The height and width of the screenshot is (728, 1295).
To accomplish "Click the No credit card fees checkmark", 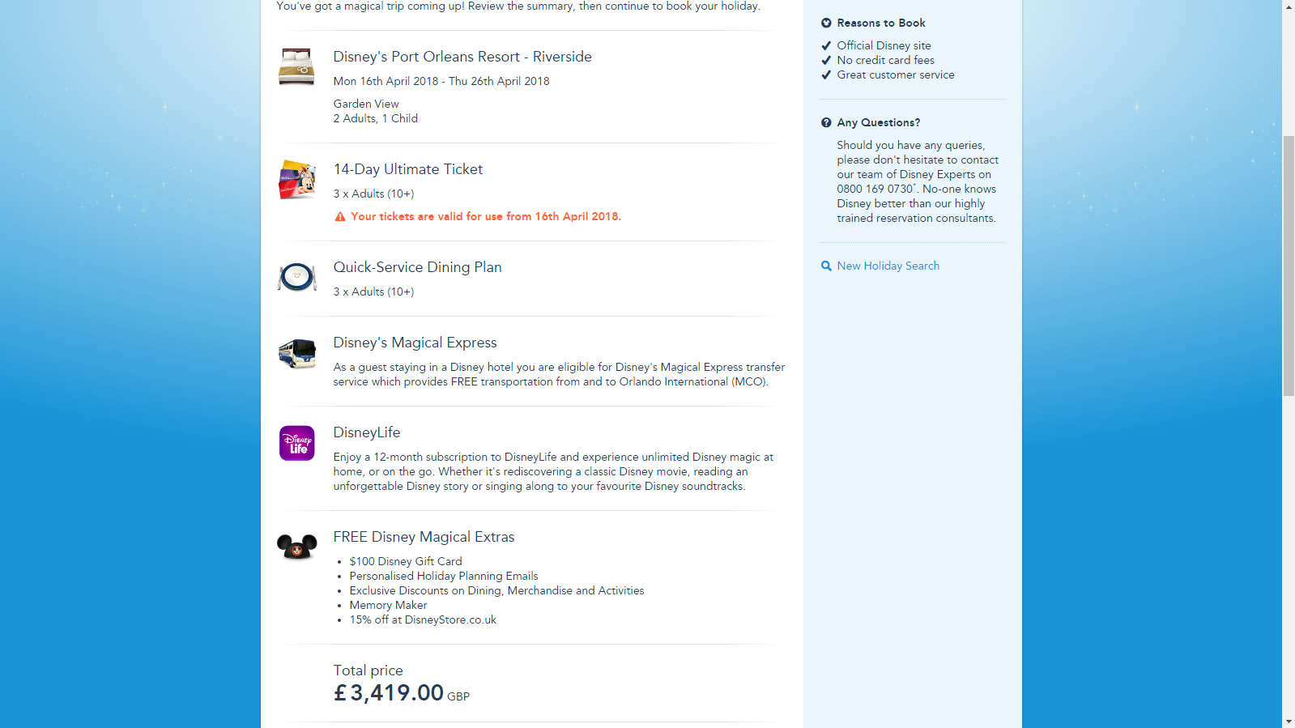I will 826,60.
